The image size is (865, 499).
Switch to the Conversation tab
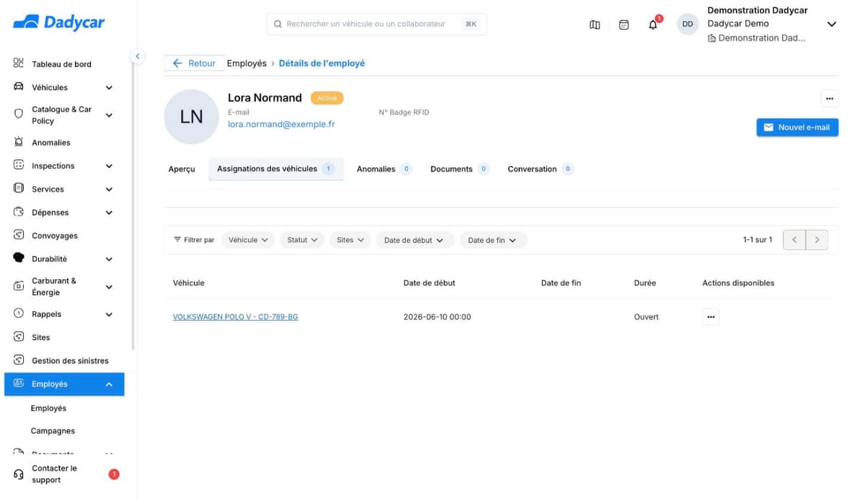click(x=541, y=169)
